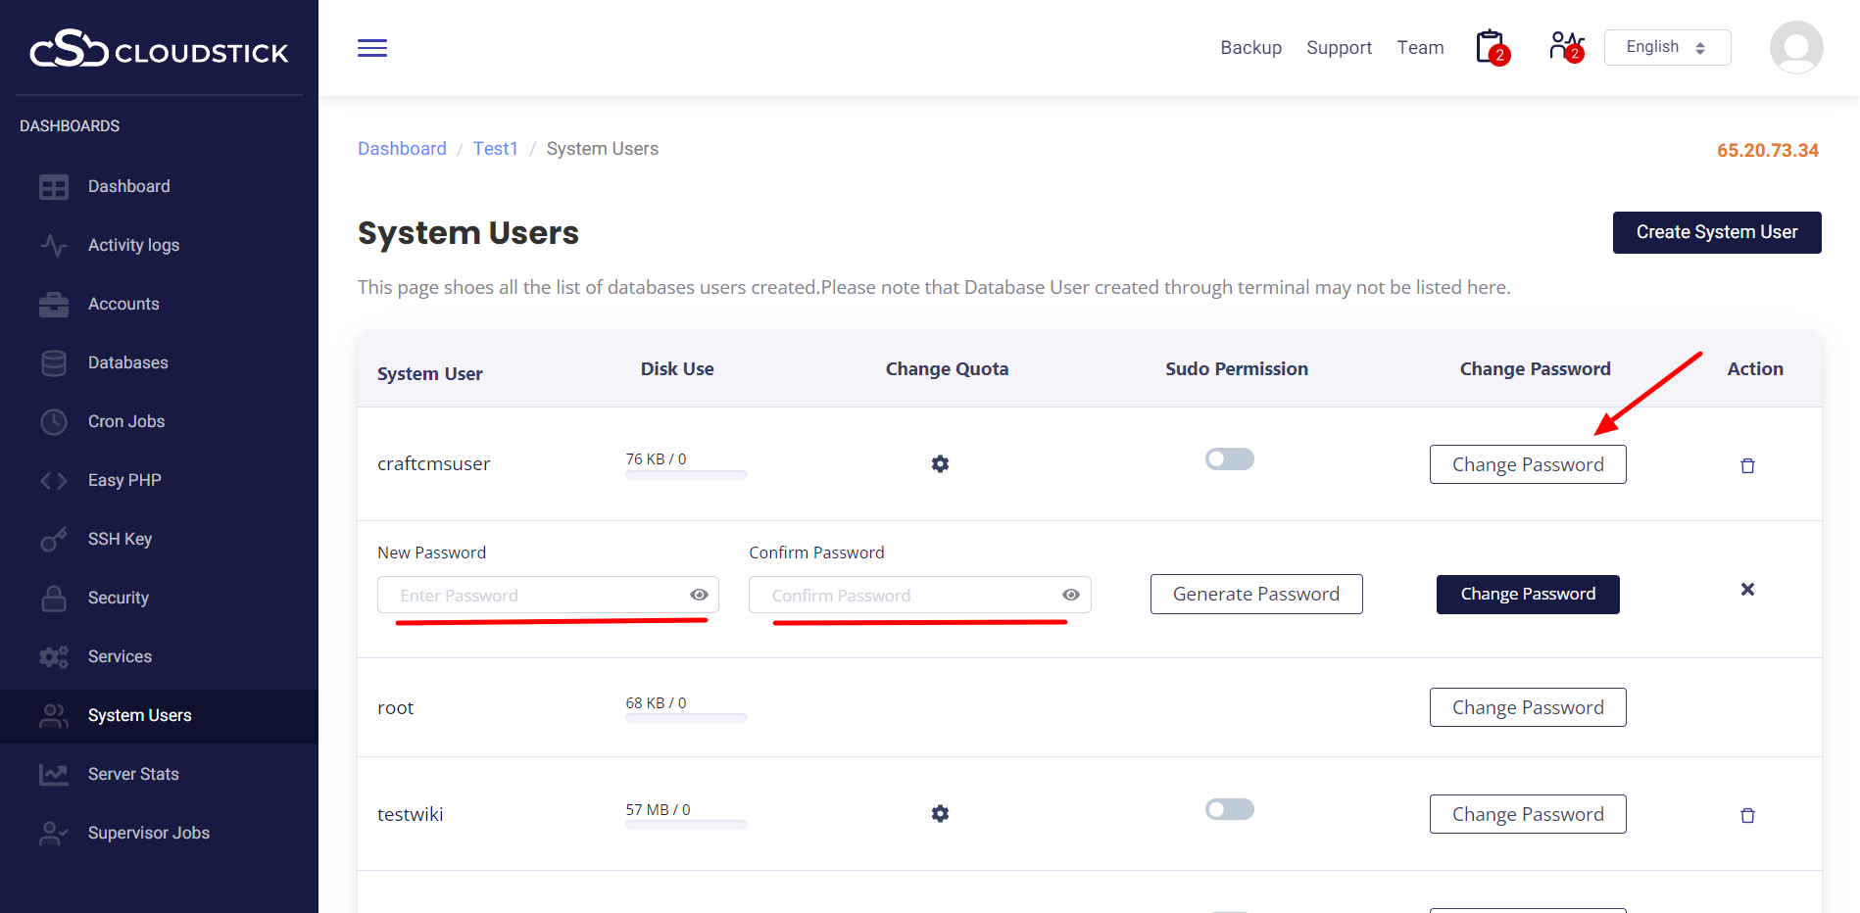Open Server Stats in sidebar

click(x=133, y=774)
